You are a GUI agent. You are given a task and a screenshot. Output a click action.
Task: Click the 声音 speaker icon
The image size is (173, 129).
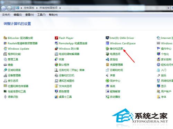[x=107, y=75]
